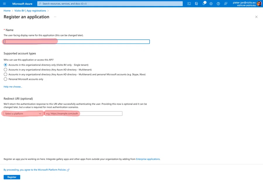Select the Multitenant account type option

click(x=5, y=70)
